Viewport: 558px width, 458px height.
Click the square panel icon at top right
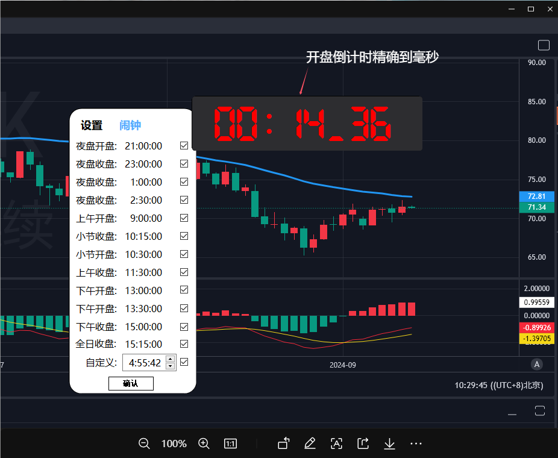point(544,46)
